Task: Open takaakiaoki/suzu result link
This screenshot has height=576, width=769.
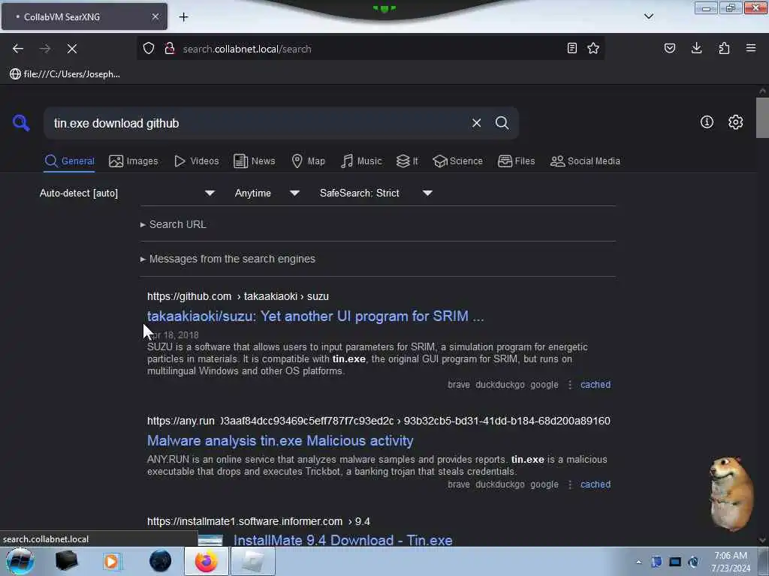Action: click(x=315, y=316)
